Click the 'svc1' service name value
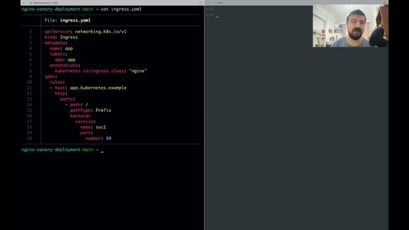The width and height of the screenshot is (409, 230). pos(101,127)
